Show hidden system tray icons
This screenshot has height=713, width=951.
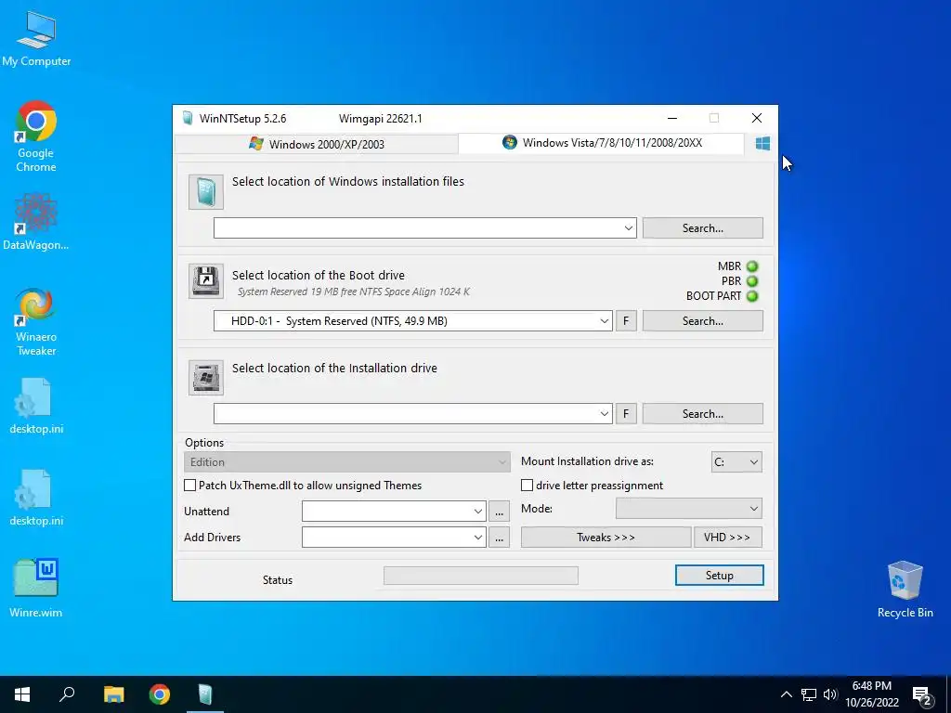786,694
